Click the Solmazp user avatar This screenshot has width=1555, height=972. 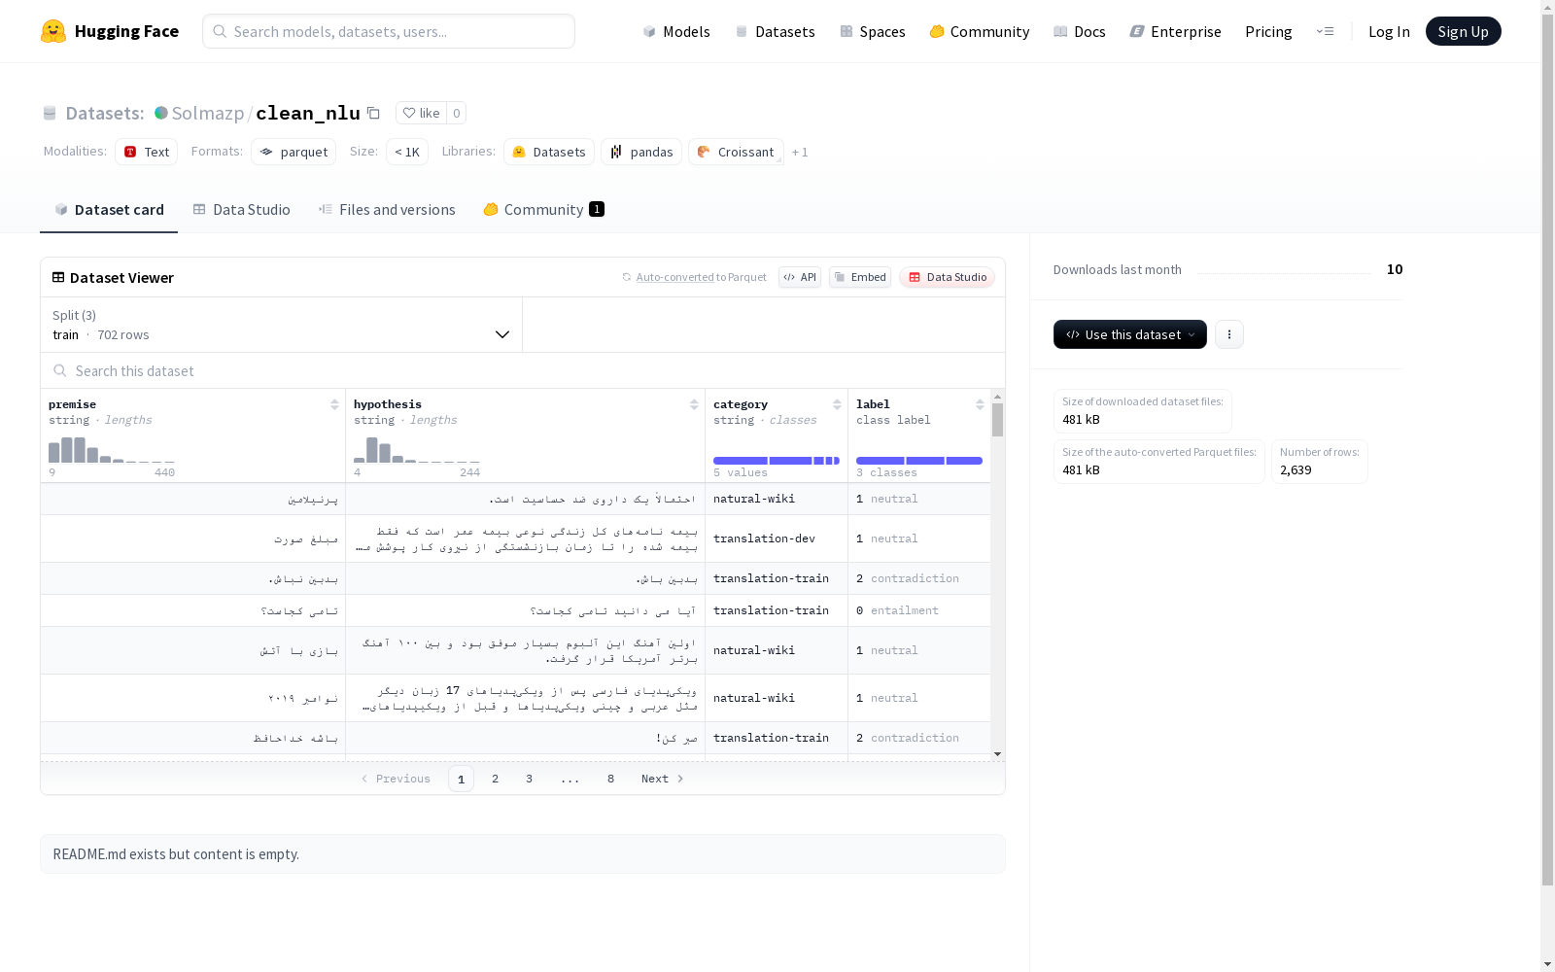161,113
